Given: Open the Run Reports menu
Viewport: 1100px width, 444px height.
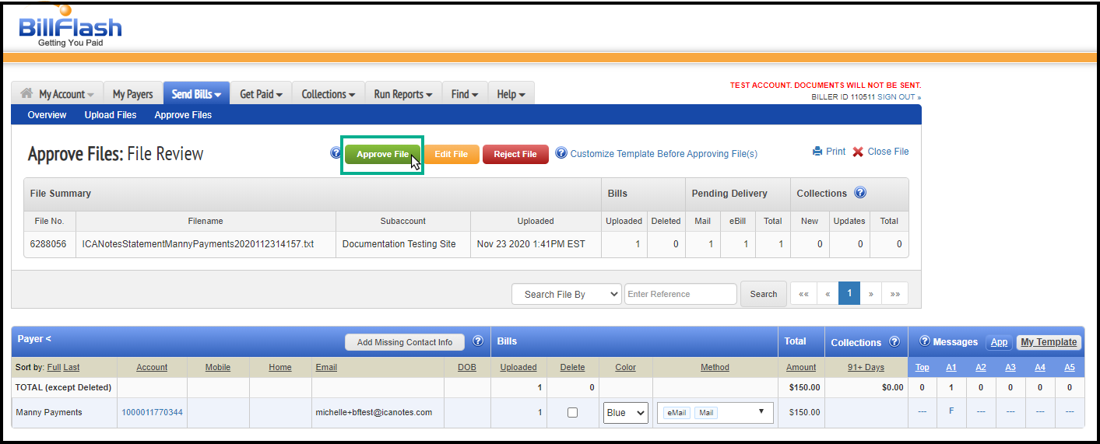Looking at the screenshot, I should point(402,94).
